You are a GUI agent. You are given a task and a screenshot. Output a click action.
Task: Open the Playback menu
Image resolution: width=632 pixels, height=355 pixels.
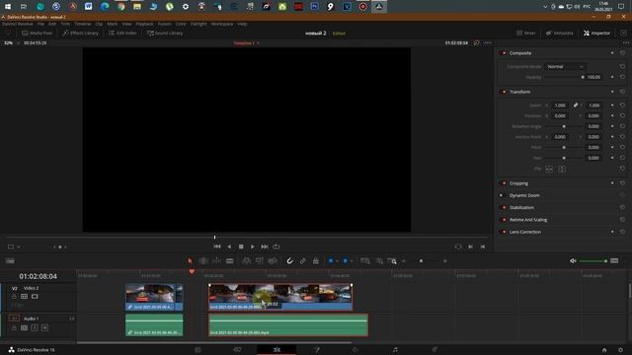pos(144,24)
